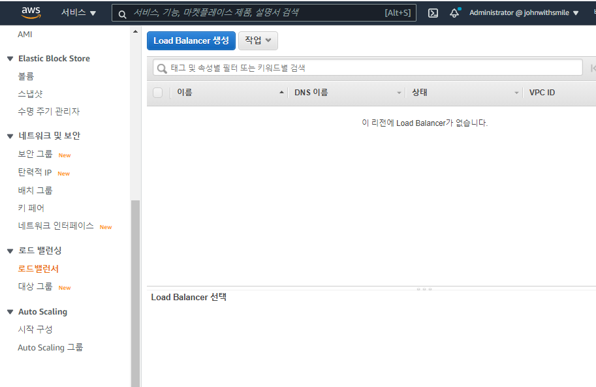Open the CloudShell terminal icon
This screenshot has height=387, width=596.
433,13
